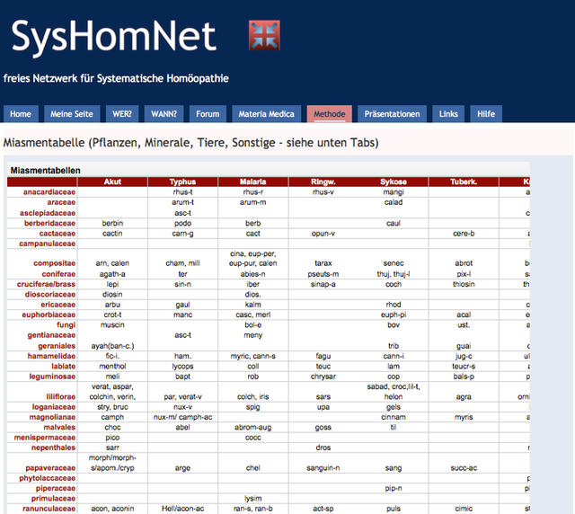The width and height of the screenshot is (575, 514).
Task: Click the Tuberk. column header
Action: tap(464, 182)
